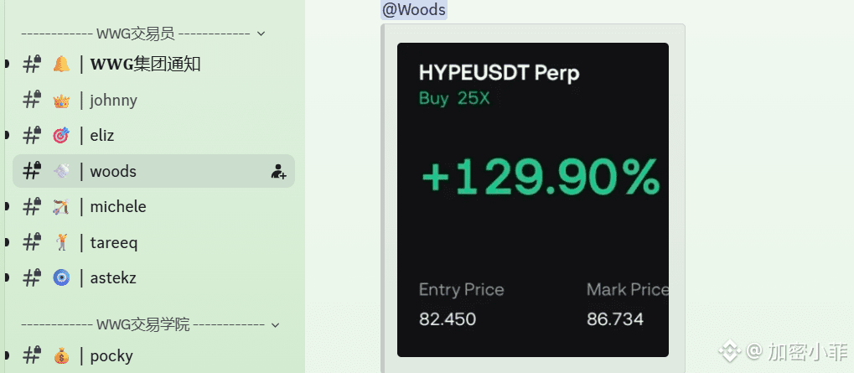Viewport: 854px width, 373px height.
Task: Click the @Woods mention link
Action: click(x=414, y=9)
